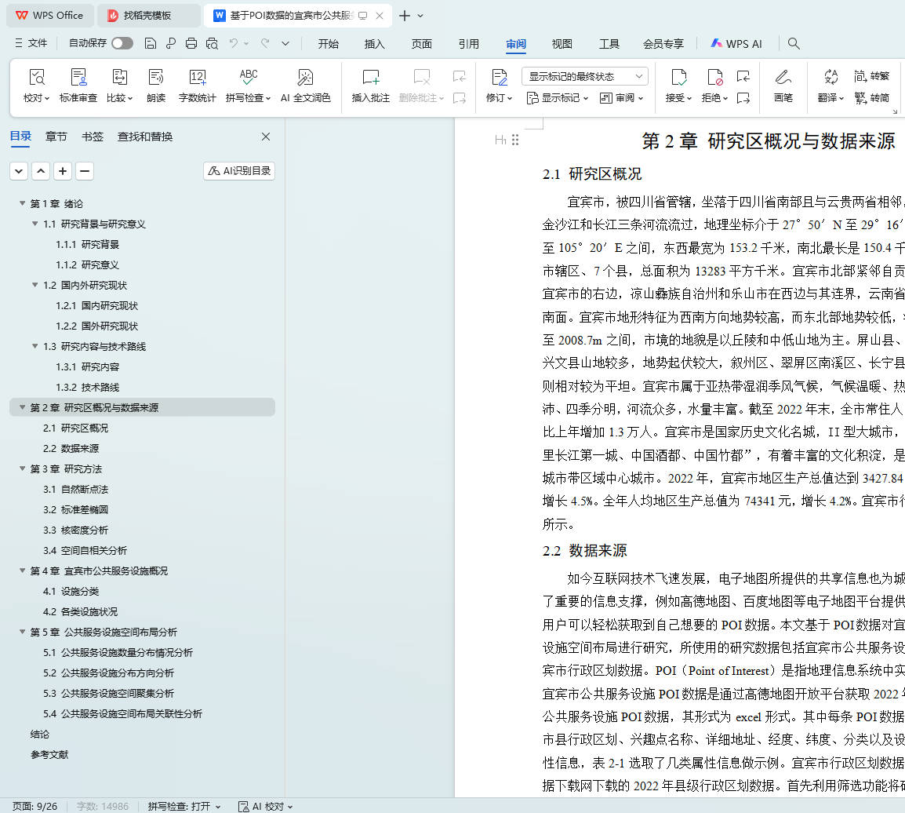Launch AI 全文润色 polish tool
Viewport: 905px width, 813px height.
[x=305, y=78]
